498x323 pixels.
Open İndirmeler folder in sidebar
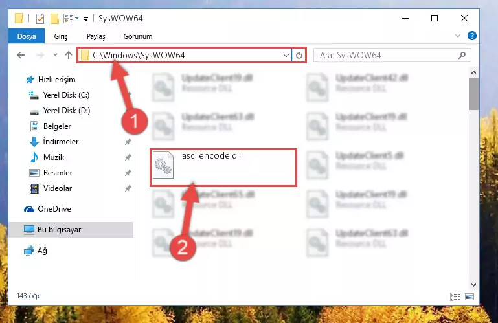(61, 142)
